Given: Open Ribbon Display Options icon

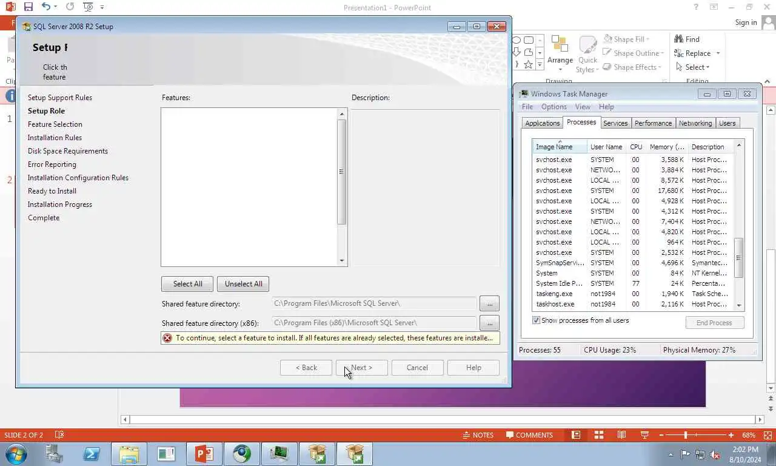Looking at the screenshot, I should [714, 7].
